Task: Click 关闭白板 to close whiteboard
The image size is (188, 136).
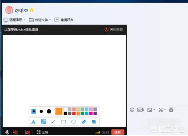Action: click(114, 29)
